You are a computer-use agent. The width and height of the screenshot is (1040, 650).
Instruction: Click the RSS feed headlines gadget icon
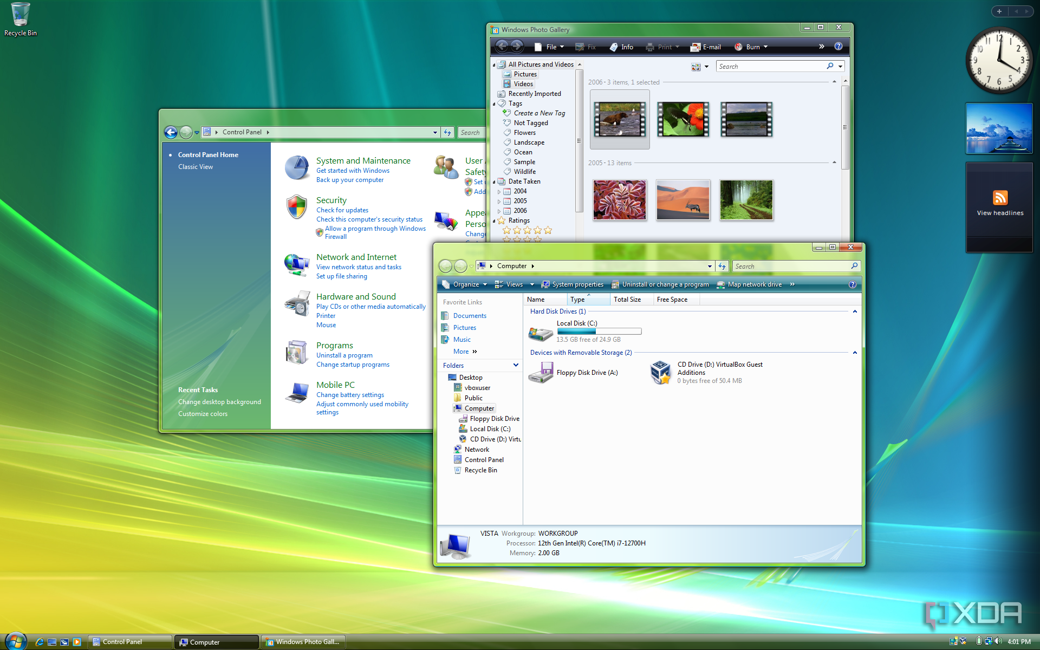pos(1000,198)
